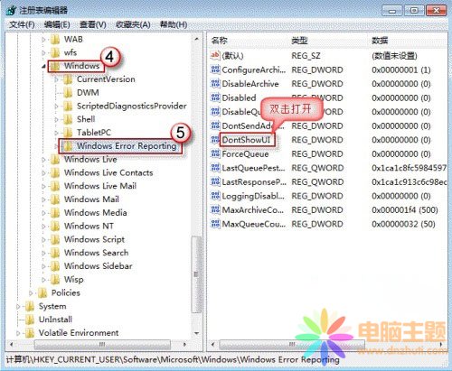
Task: Open the 收藏夹(A) menu
Action: (133, 24)
